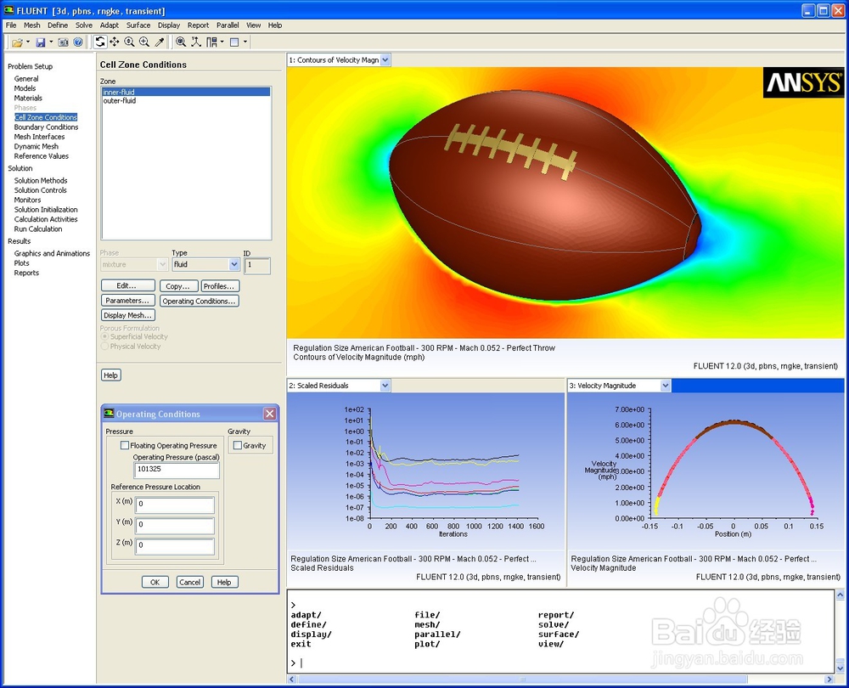
Task: Click Help in Operating Conditions dialog
Action: point(224,582)
